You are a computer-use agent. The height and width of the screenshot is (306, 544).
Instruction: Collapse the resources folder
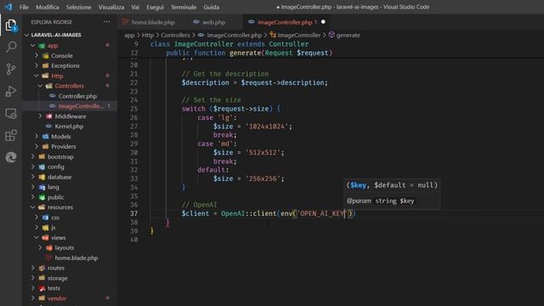click(x=32, y=207)
